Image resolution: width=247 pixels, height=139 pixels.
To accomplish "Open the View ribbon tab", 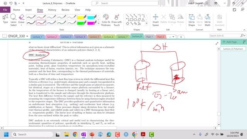I will point(77,10).
